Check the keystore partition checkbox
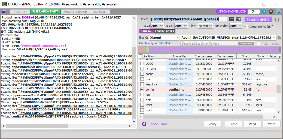 (142, 84)
